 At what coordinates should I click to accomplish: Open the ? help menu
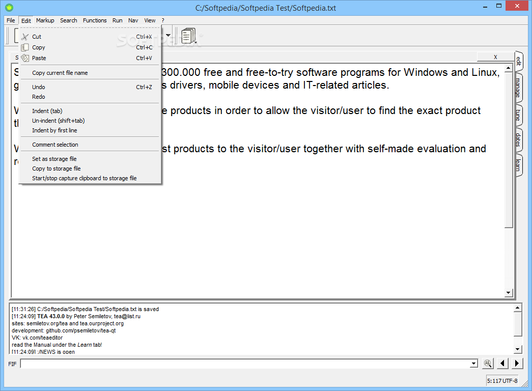point(163,20)
